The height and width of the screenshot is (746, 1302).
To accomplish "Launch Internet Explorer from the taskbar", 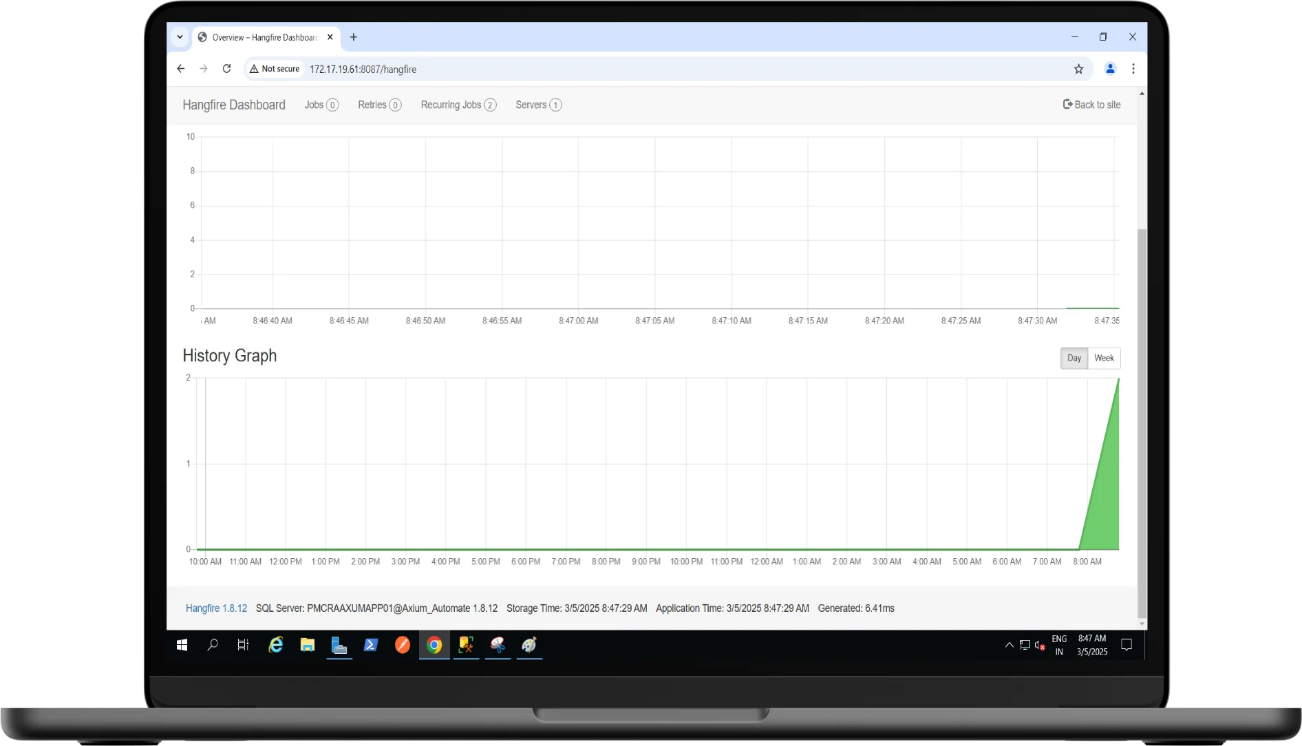I will click(x=276, y=645).
